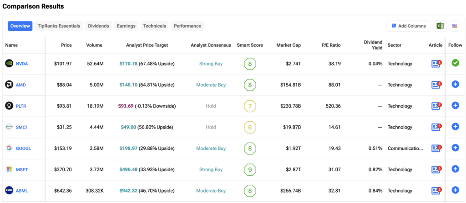Switch to the Performance tab

(x=187, y=26)
